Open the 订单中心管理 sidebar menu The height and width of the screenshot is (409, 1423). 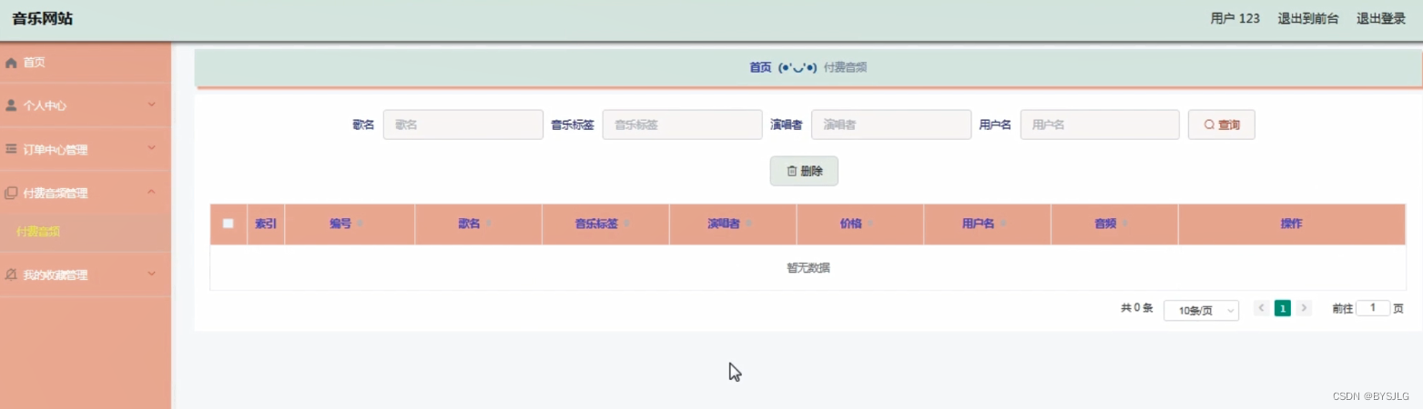point(86,149)
